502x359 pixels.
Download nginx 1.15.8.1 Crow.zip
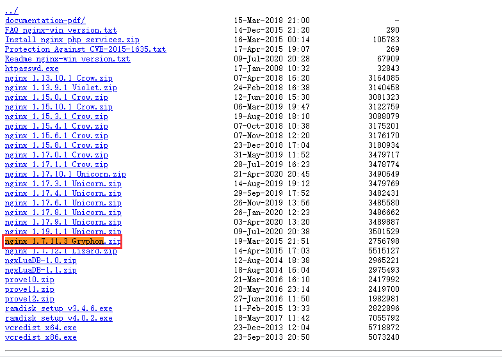coord(56,145)
